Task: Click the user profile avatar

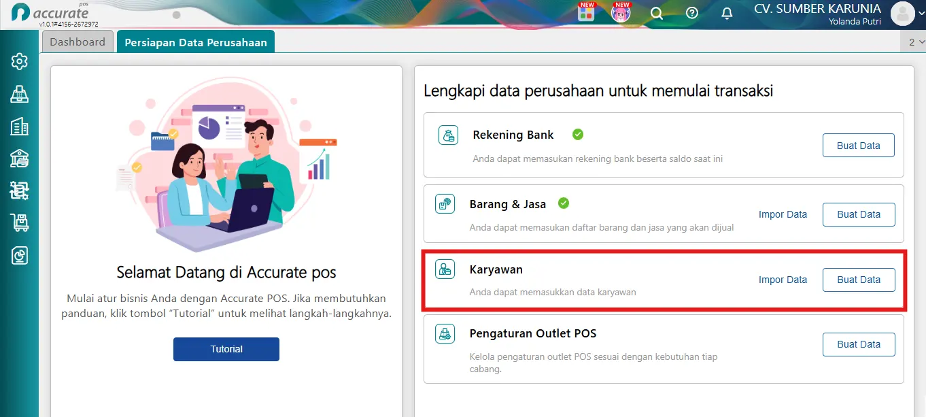Action: tap(902, 14)
